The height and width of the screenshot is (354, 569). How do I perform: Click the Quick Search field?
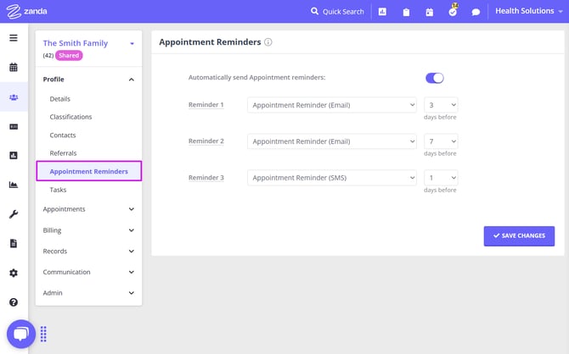coord(337,12)
